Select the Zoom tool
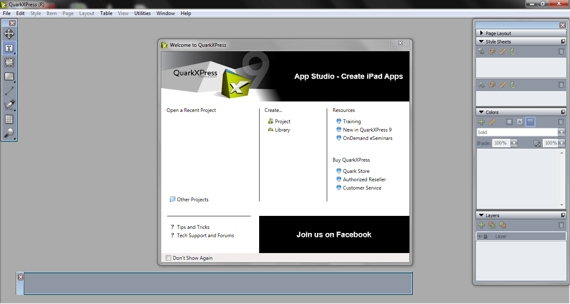This screenshot has height=304, width=570. 9,133
